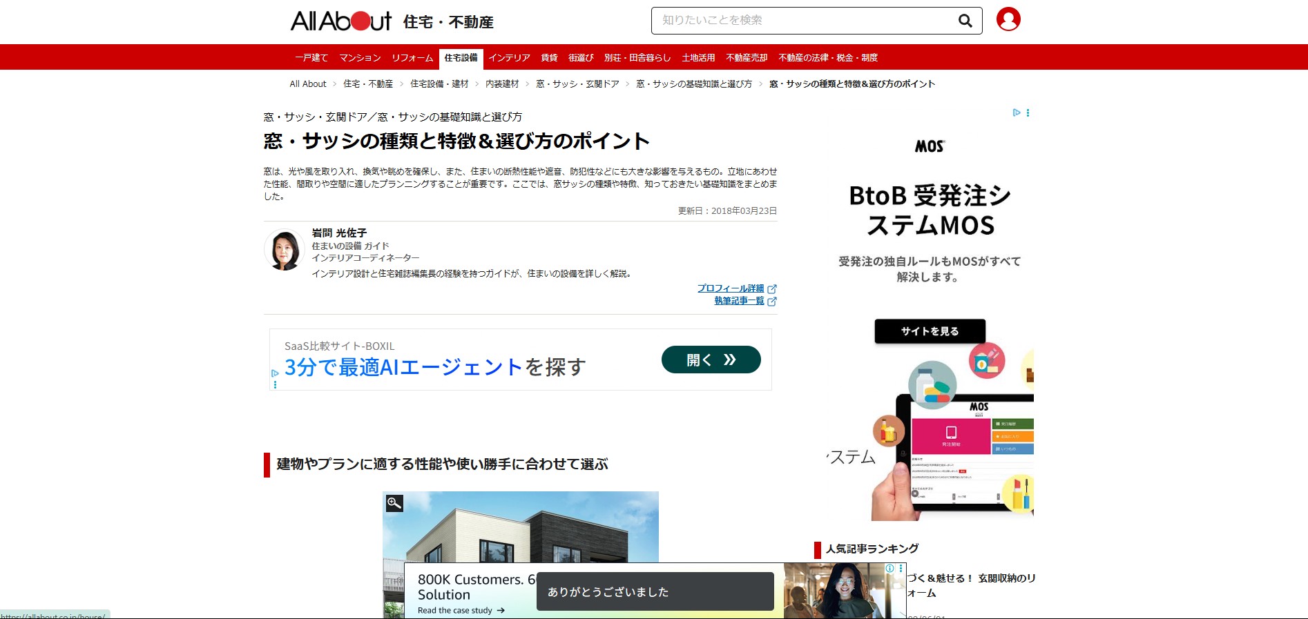Open the 執筆記事一覧 link
This screenshot has height=619, width=1308.
coord(739,301)
